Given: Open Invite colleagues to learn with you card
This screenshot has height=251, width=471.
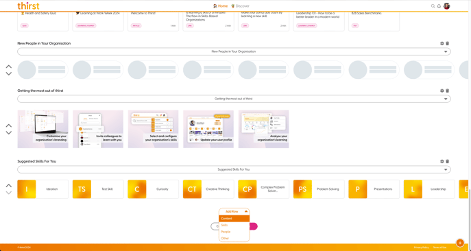Looking at the screenshot, I should click(x=98, y=129).
